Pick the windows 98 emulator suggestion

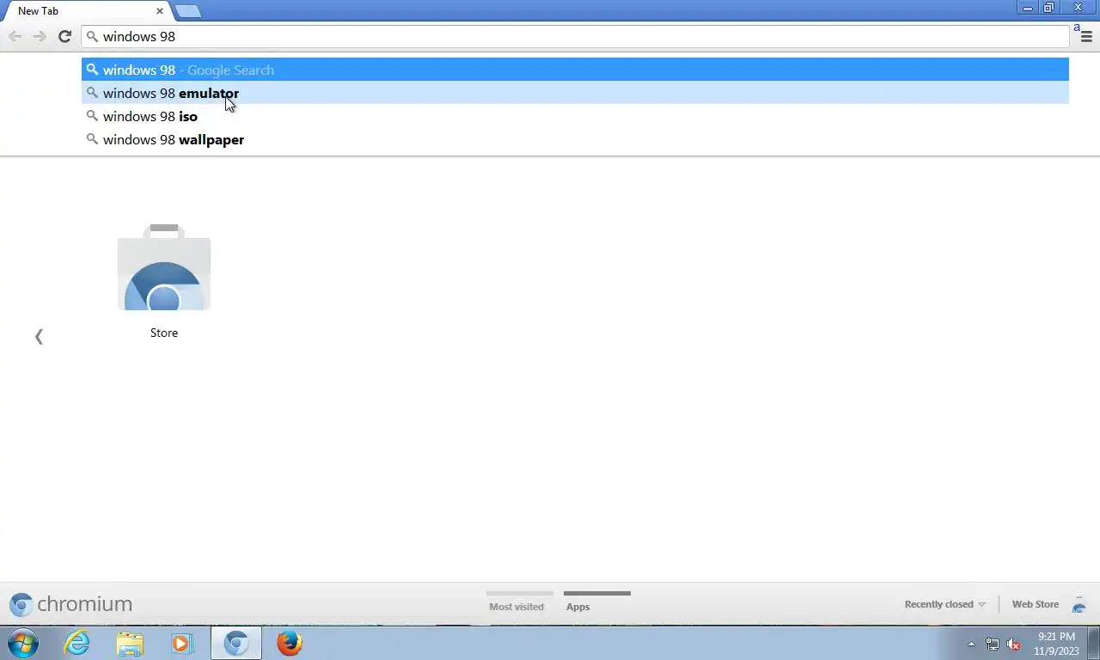click(x=575, y=93)
